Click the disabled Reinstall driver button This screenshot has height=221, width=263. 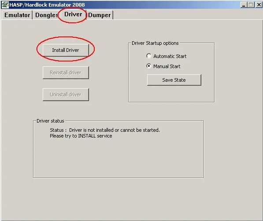[x=66, y=72]
